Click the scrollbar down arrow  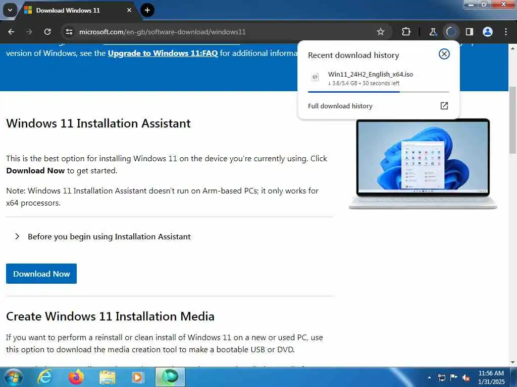pos(513,362)
